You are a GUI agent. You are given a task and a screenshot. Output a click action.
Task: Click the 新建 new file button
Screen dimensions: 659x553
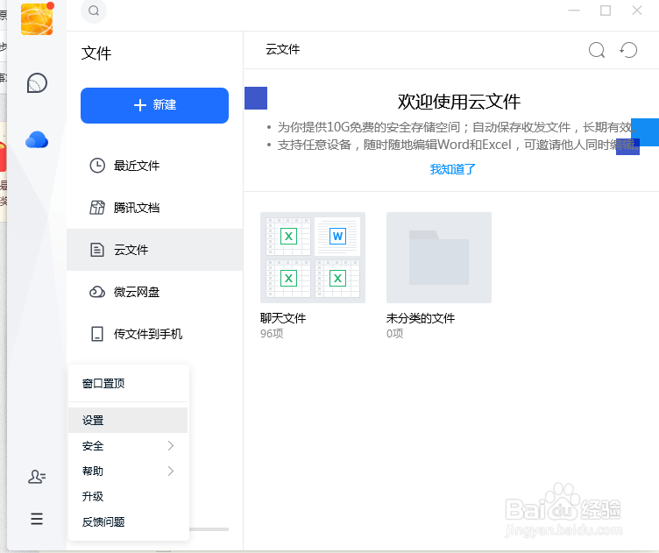click(154, 105)
